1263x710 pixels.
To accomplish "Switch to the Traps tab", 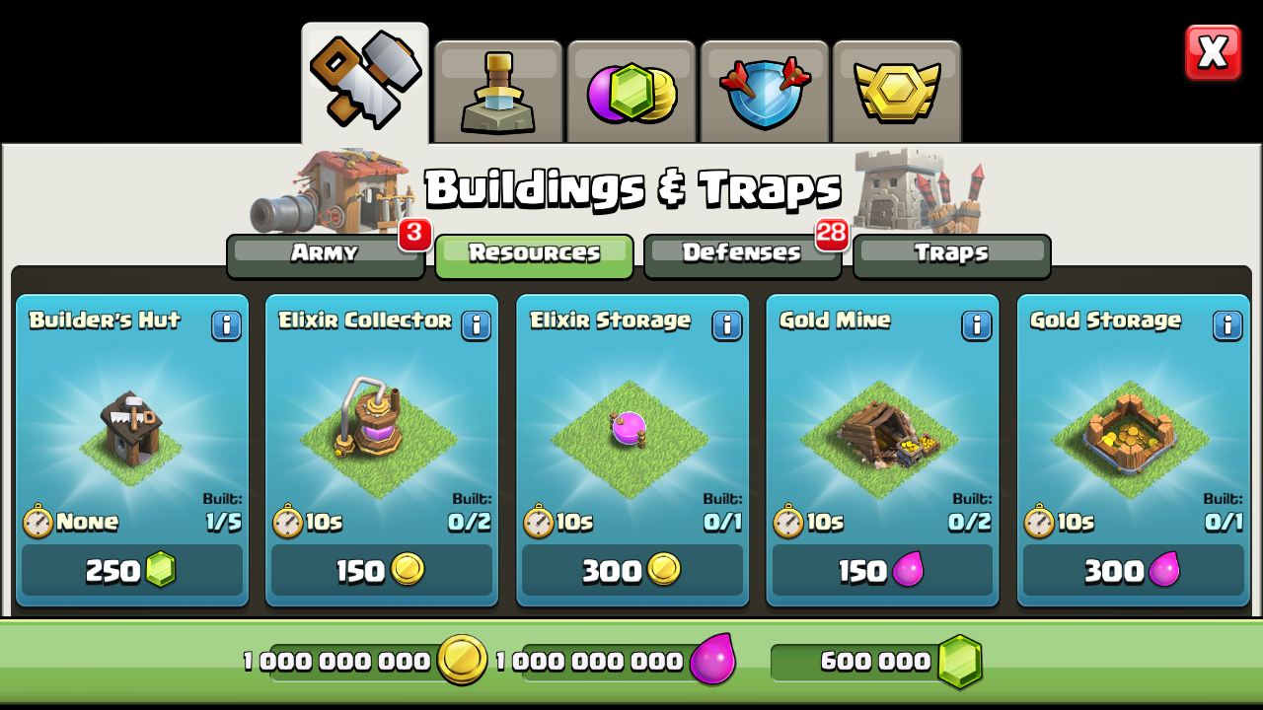I will pos(951,256).
